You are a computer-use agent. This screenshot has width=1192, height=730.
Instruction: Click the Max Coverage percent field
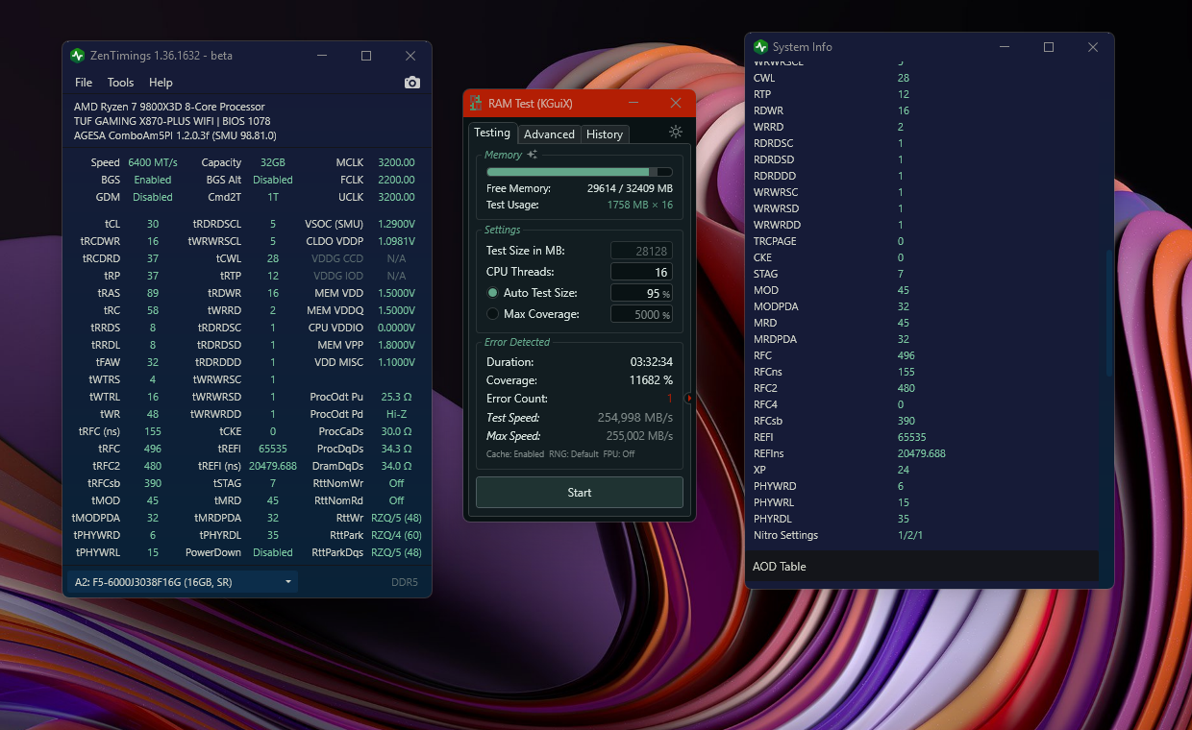[641, 314]
